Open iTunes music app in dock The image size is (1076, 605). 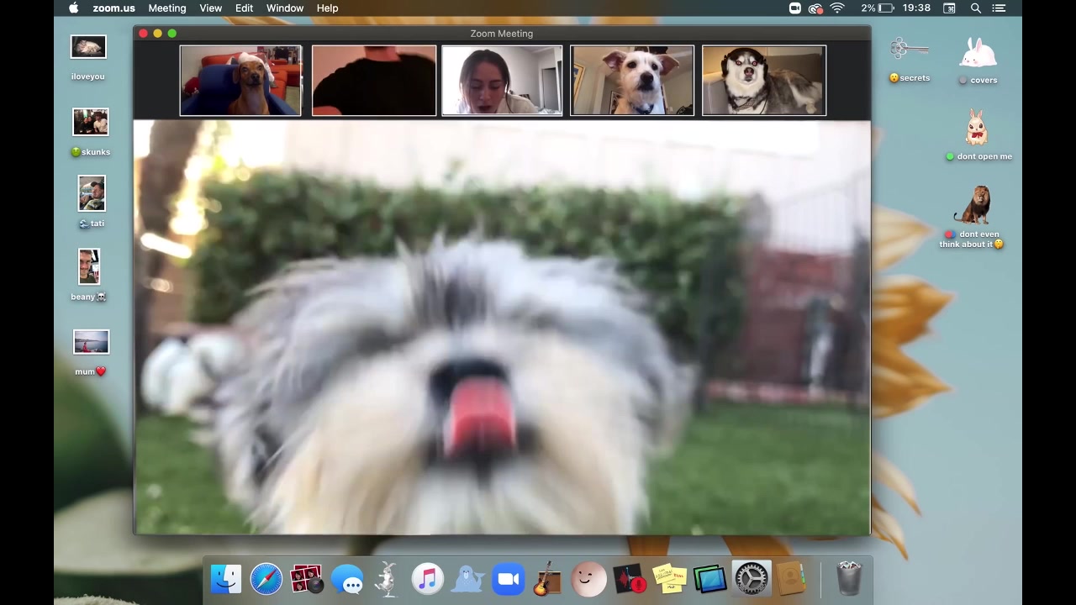click(x=427, y=579)
